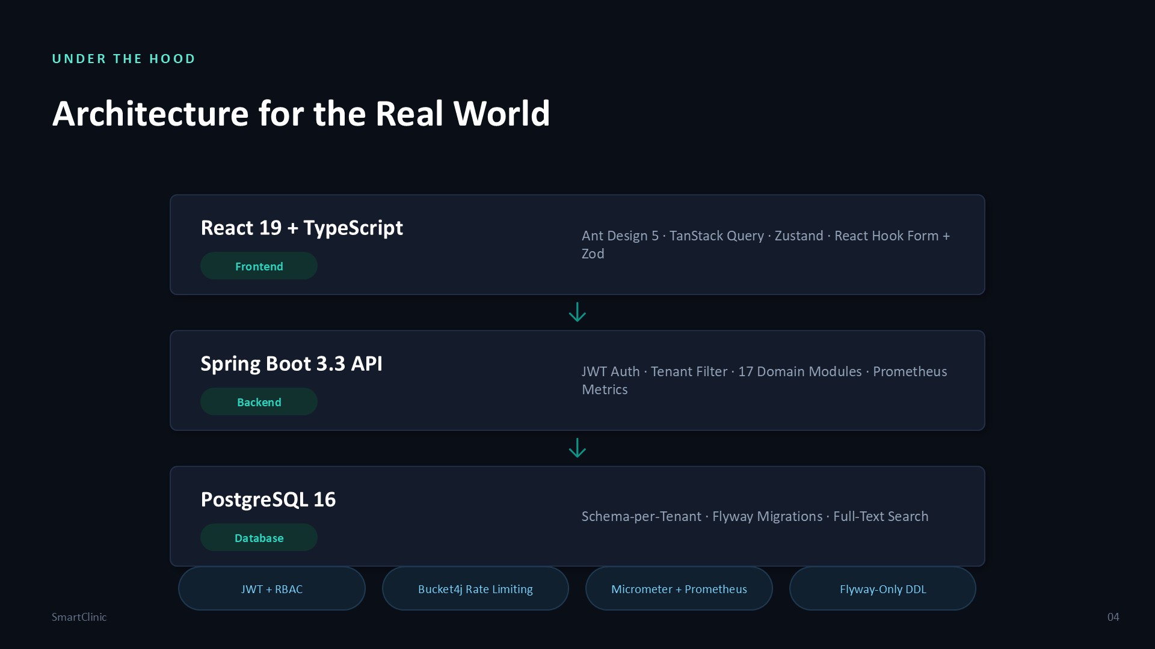Screen dimensions: 1155x649
Task: Click the UNDER THE HOOD label
Action: point(124,59)
